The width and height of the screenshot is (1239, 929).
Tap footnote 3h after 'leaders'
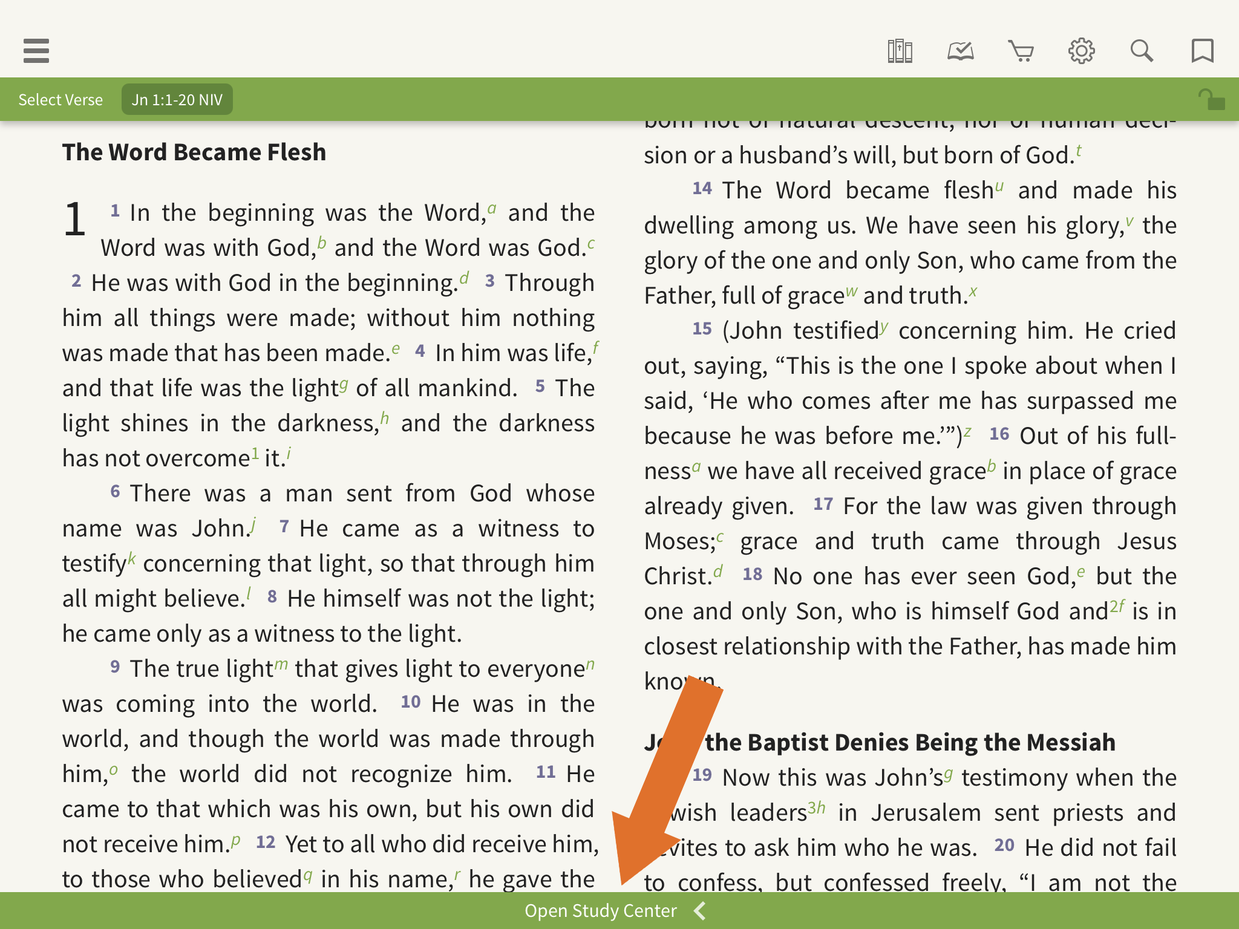coord(816,808)
